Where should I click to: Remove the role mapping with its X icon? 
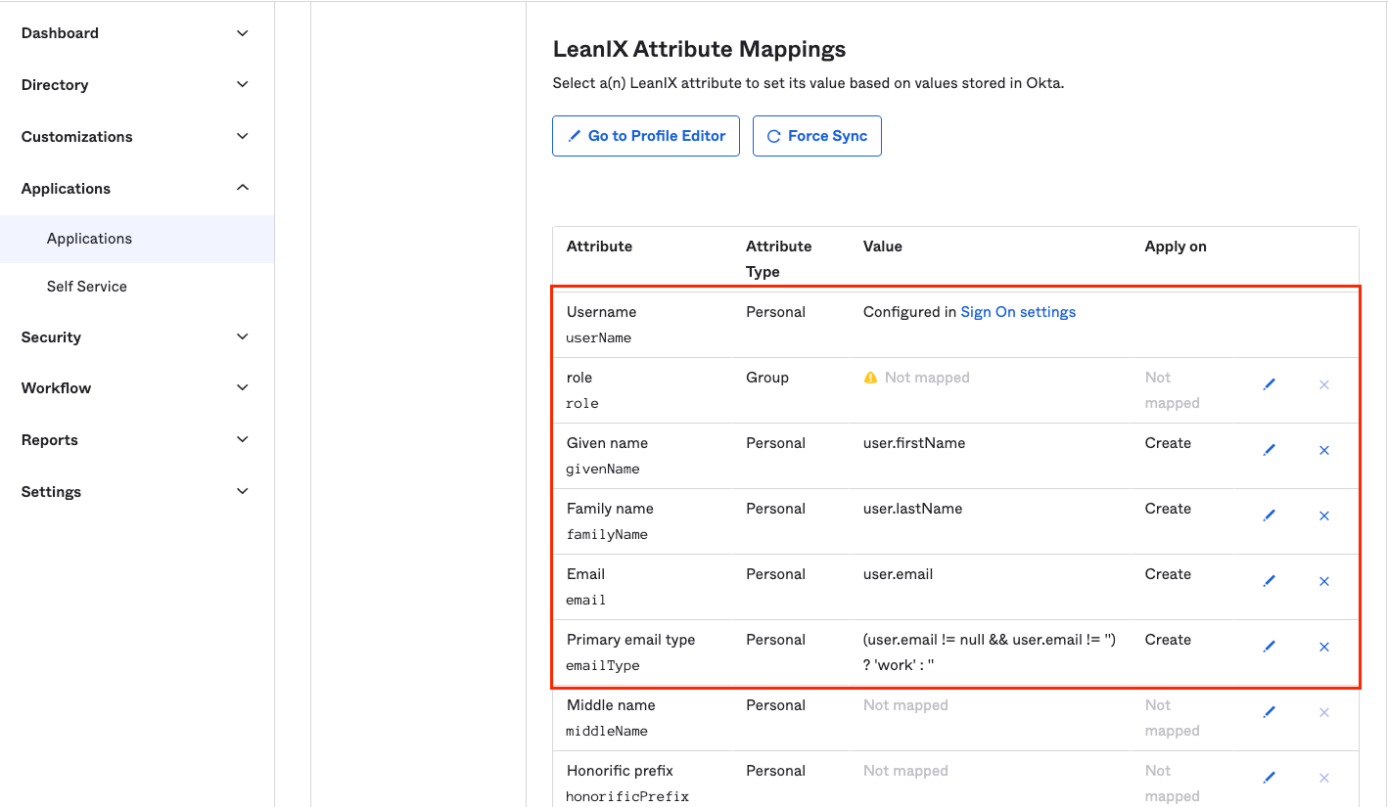1324,385
